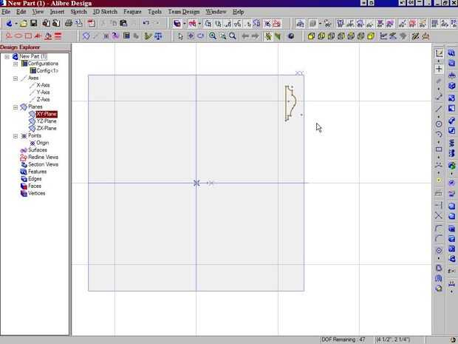Open file with the folder icon
Viewport: 458px width, 344px height.
24,23
